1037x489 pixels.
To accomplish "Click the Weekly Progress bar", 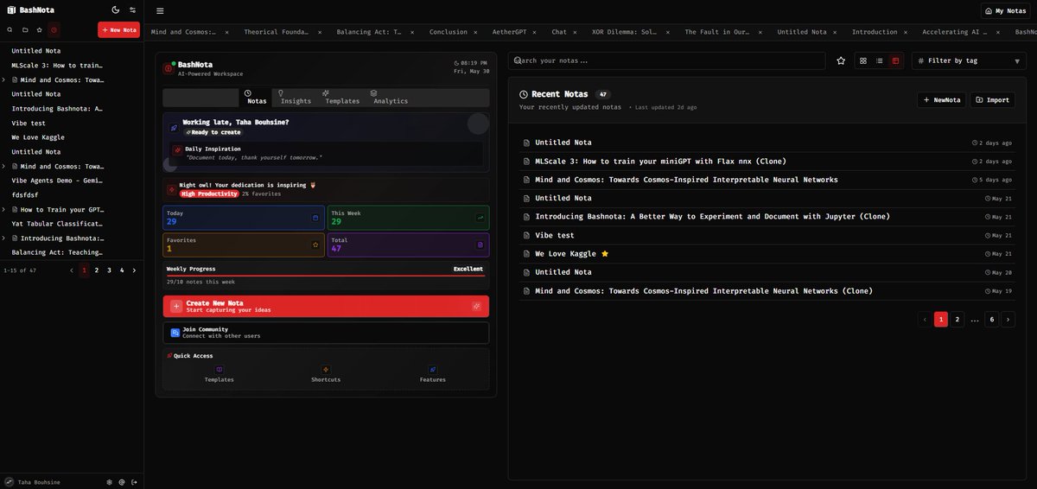I will [326, 276].
